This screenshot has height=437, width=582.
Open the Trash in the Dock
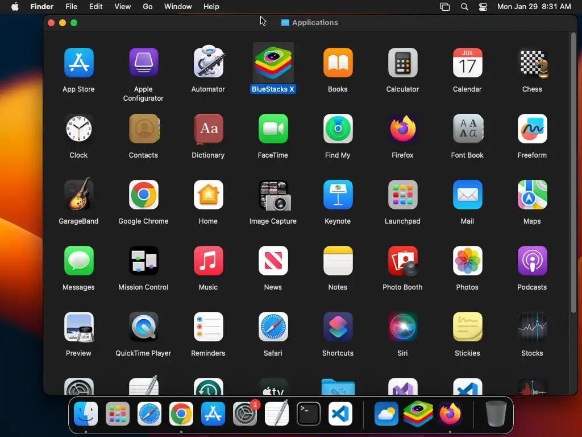point(496,414)
